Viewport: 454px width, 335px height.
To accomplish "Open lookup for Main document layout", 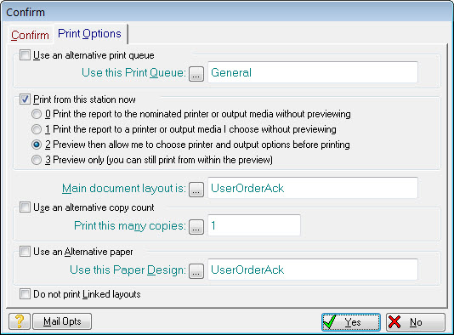I will tap(196, 190).
